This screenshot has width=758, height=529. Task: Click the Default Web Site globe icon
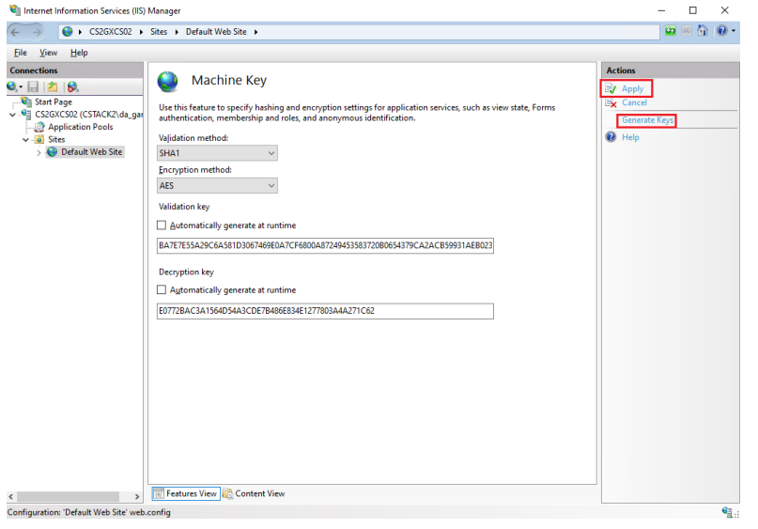pos(53,152)
